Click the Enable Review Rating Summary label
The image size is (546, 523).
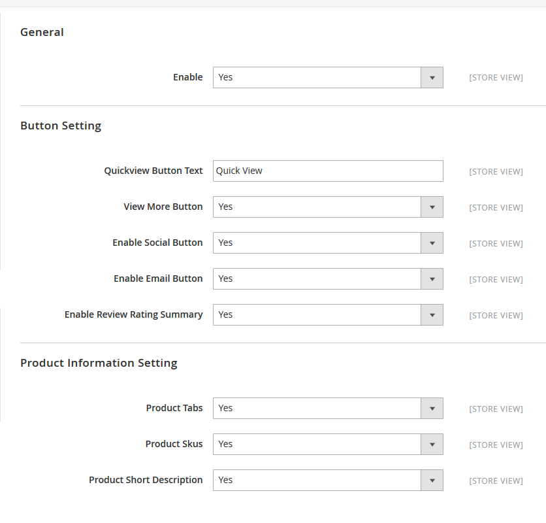(133, 314)
